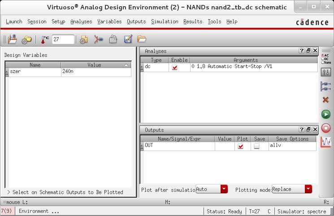The image size is (334, 216).
Task: Click the orange X delete icon
Action: (325, 99)
